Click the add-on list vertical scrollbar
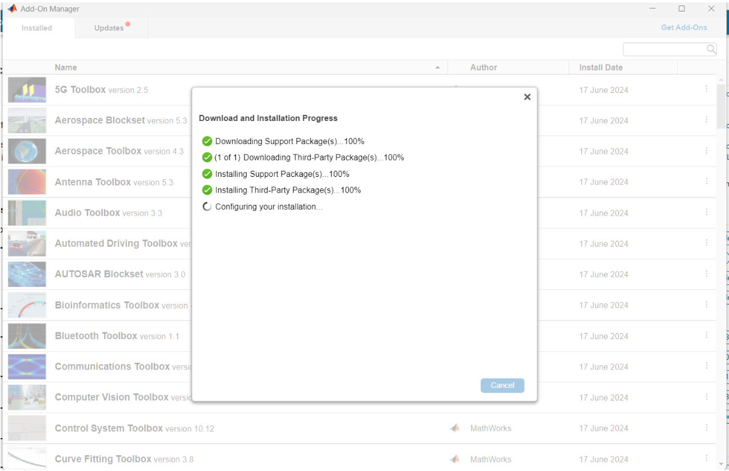Image resolution: width=729 pixels, height=471 pixels. [x=720, y=105]
